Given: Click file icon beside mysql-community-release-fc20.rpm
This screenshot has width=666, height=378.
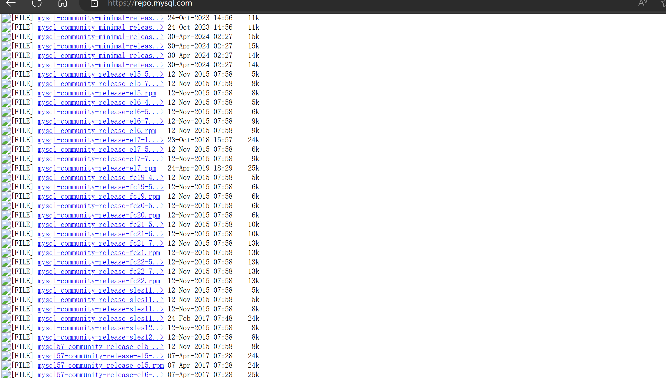Looking at the screenshot, I should [x=6, y=215].
